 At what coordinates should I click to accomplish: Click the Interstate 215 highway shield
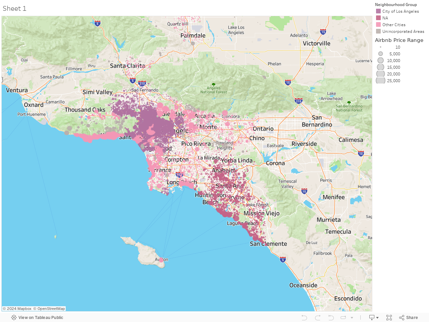pos(299,101)
